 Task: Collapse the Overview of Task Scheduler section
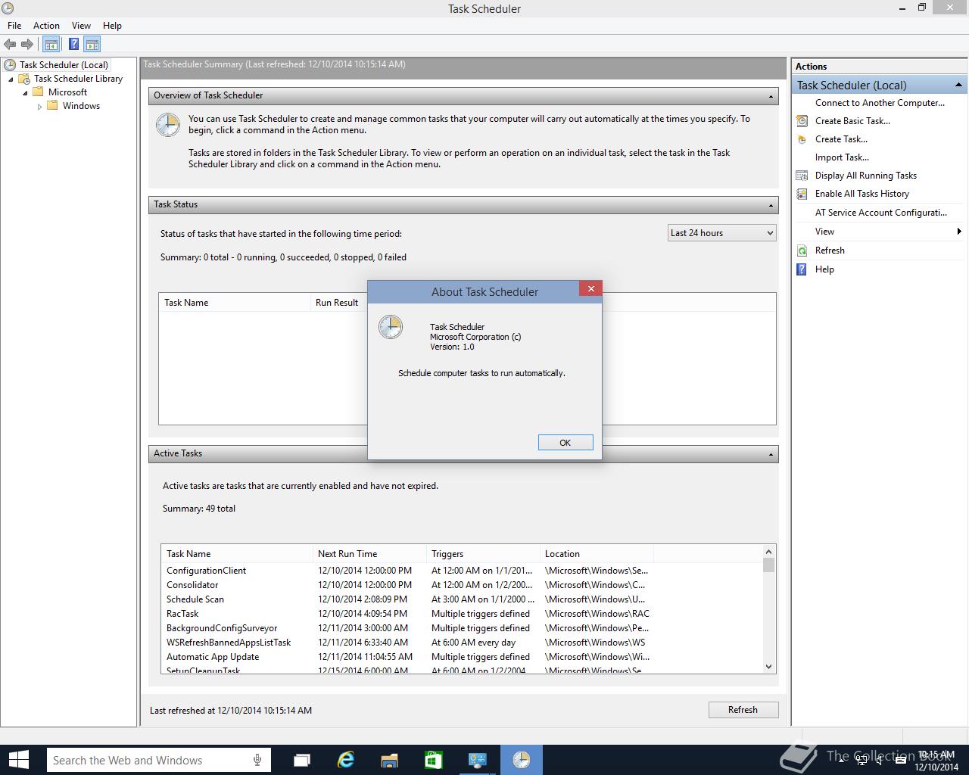click(x=771, y=96)
